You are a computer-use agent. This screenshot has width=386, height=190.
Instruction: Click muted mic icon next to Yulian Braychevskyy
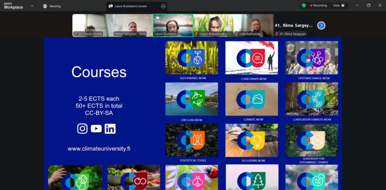coord(197,34)
